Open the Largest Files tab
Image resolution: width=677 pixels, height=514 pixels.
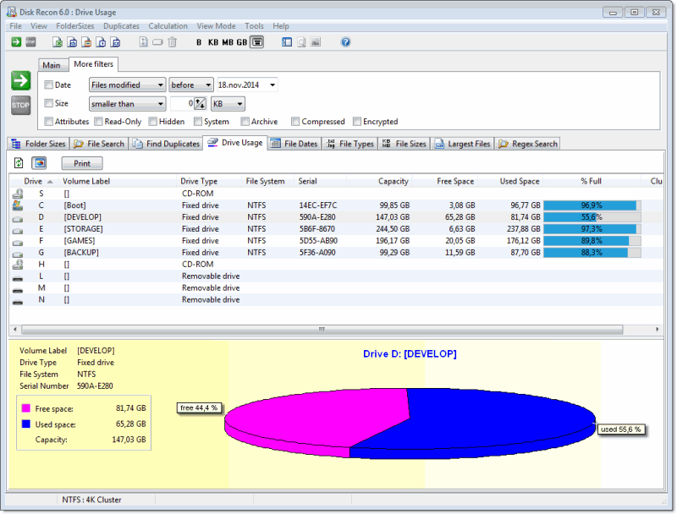(462, 144)
